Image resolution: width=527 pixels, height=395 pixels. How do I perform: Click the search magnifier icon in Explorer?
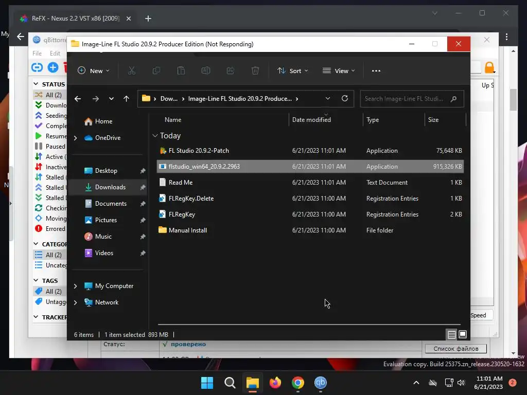point(453,99)
